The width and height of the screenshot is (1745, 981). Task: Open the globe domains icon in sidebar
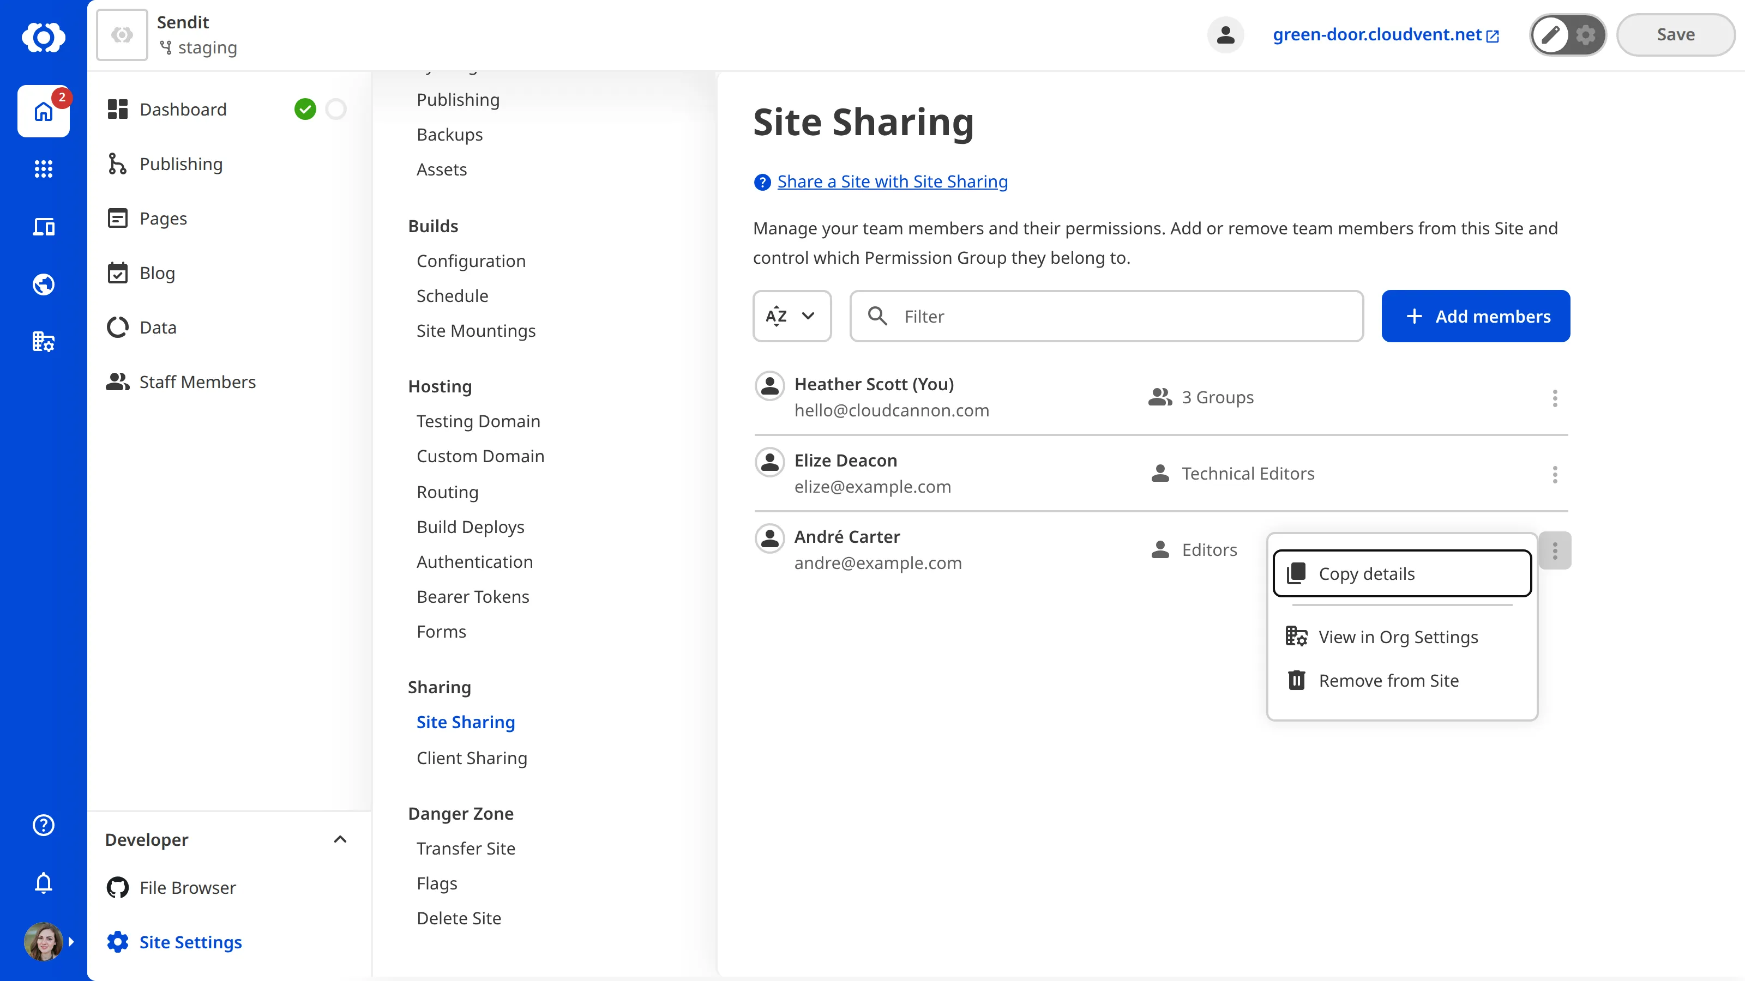(x=44, y=284)
